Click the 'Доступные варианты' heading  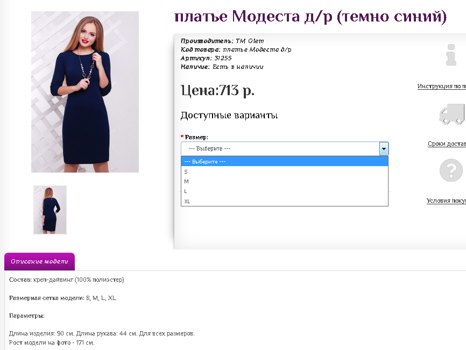(229, 115)
